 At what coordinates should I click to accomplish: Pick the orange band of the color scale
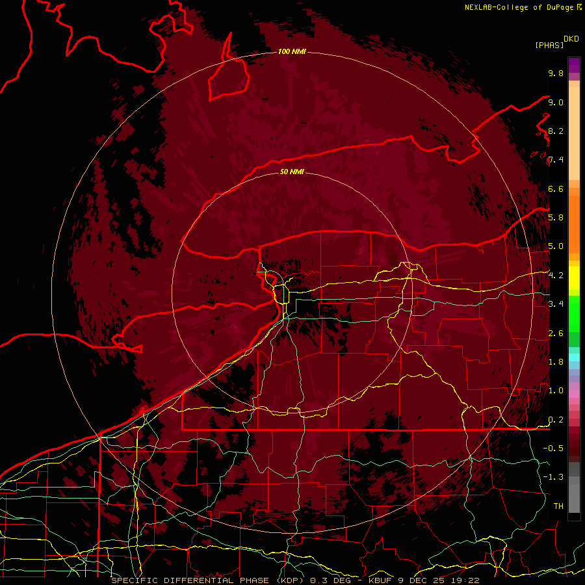(x=574, y=224)
